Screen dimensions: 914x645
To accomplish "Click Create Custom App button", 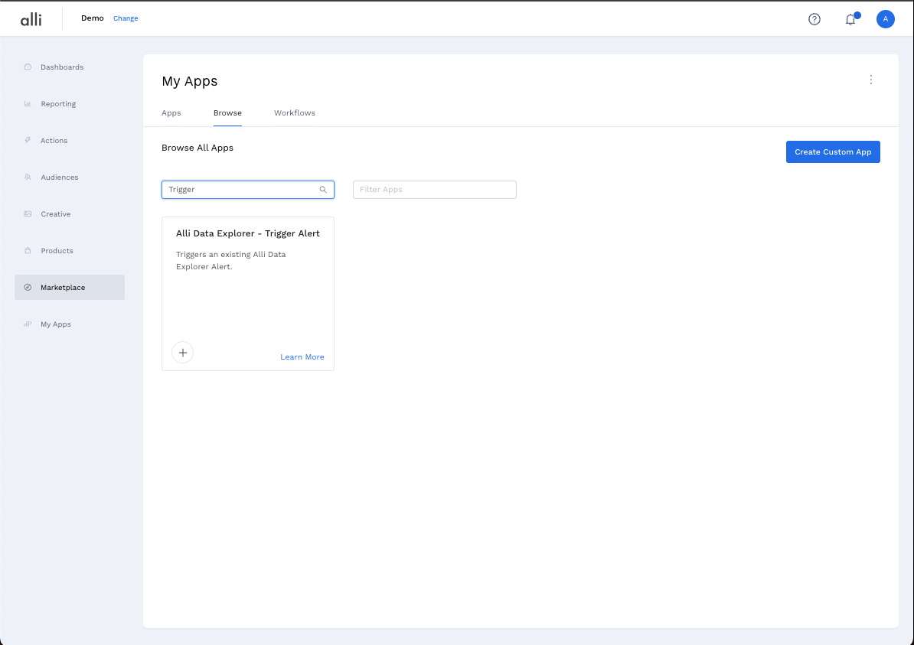I will [833, 152].
